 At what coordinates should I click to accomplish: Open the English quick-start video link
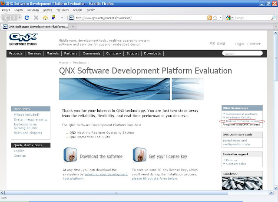pyautogui.click(x=19, y=151)
